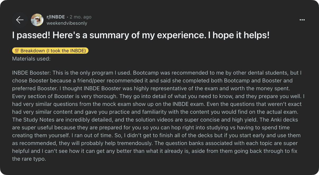The width and height of the screenshot is (319, 175).
Task: Click the sentence "Bootcamp was recommended to me"
Action: coord(169,73)
